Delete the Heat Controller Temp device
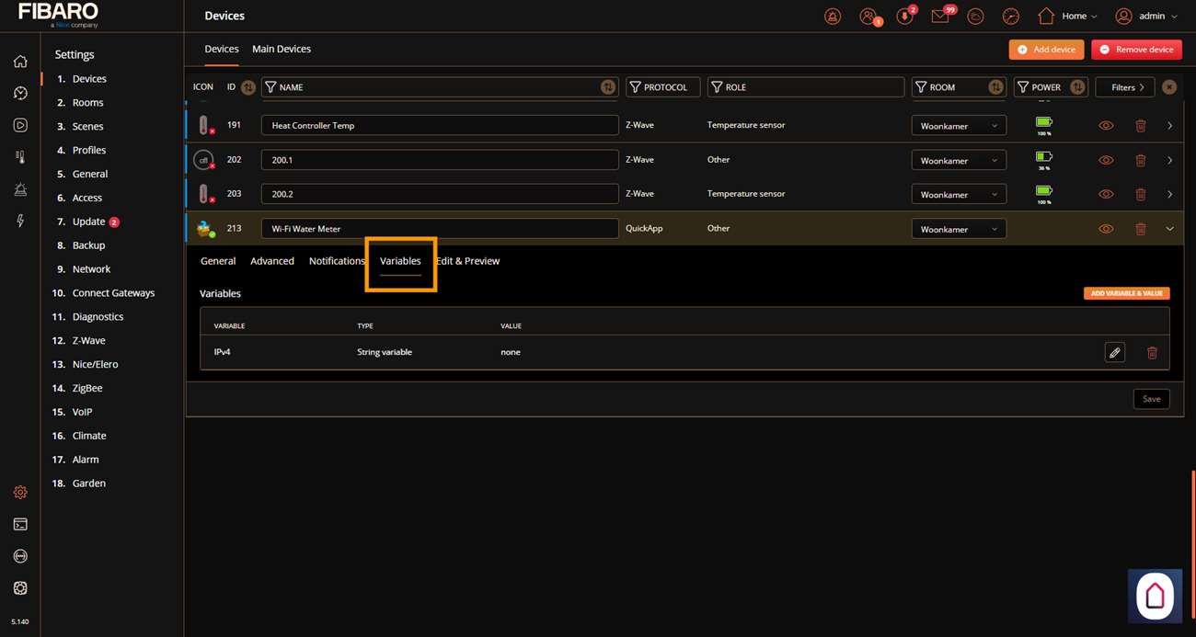 1140,126
